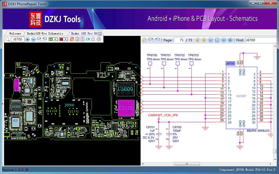This screenshot has height=174, width=279.
Task: Click the PCB search magnifier icon
Action: pyautogui.click(x=7, y=39)
